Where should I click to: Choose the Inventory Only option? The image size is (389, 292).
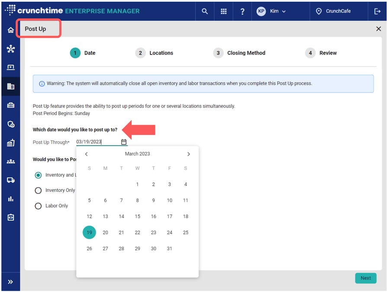(38, 190)
